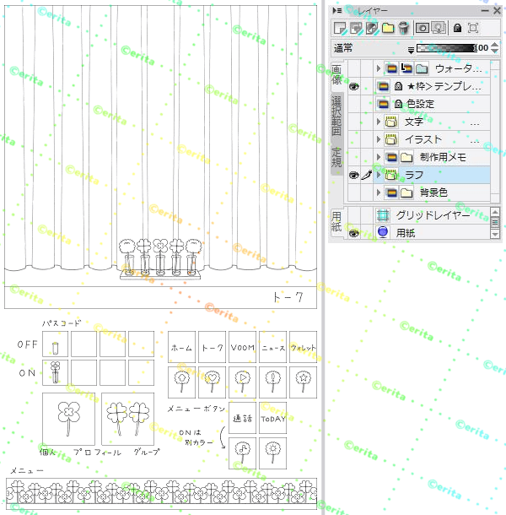Expand the ラフ layer folder
This screenshot has height=515, width=506.
[x=379, y=175]
